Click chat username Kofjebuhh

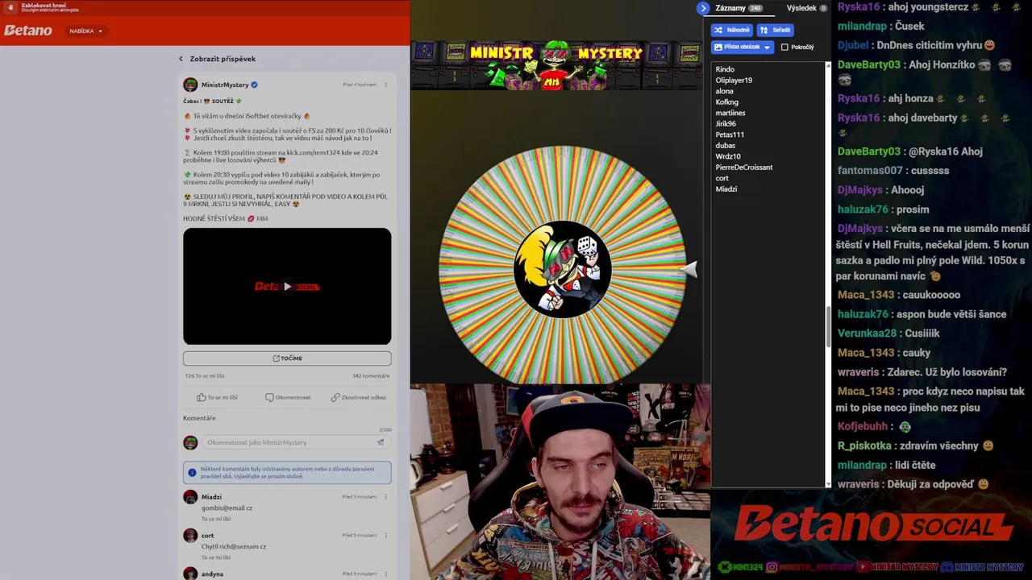click(x=863, y=426)
